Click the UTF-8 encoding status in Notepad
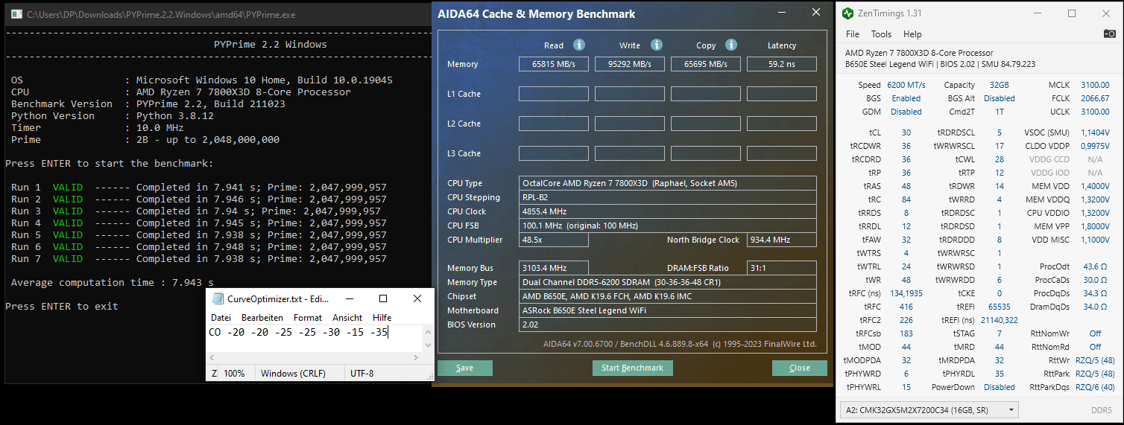 pos(362,374)
